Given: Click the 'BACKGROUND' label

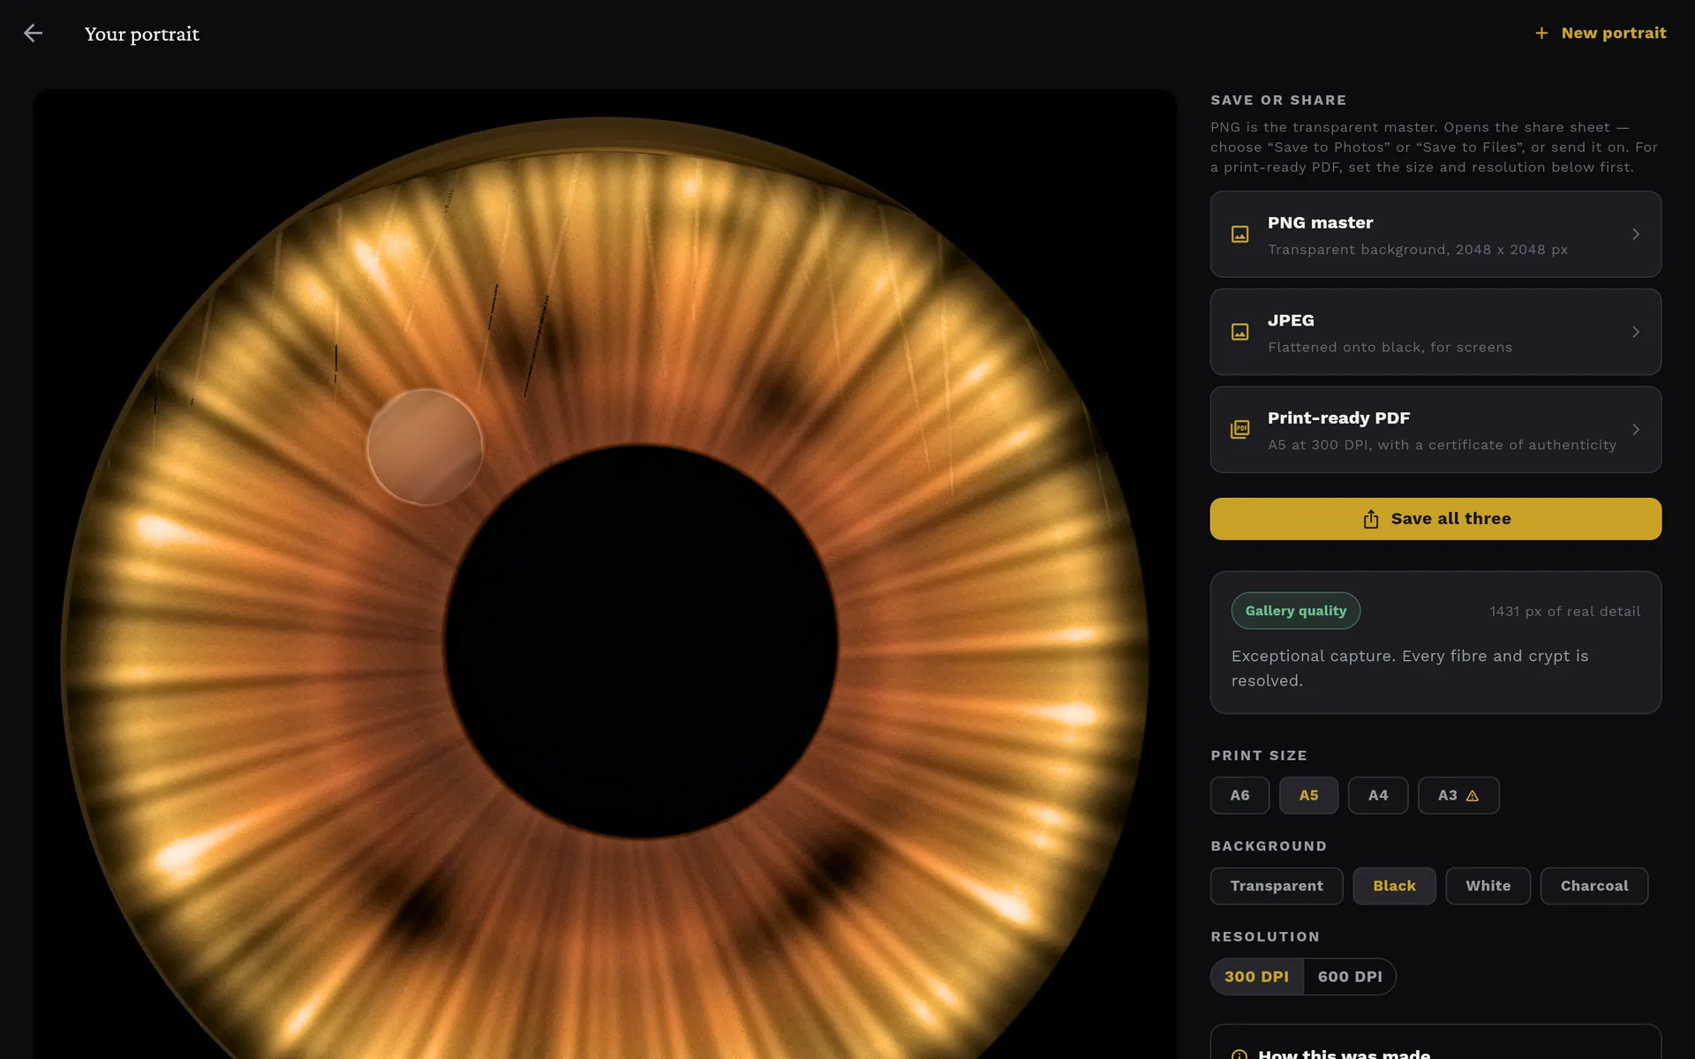Looking at the screenshot, I should click(x=1269, y=846).
